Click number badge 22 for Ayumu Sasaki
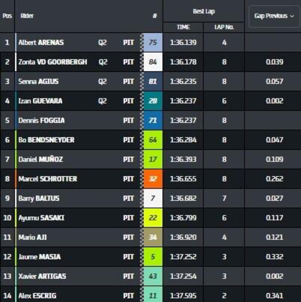Image resolution: width=301 pixels, height=302 pixels. (153, 218)
